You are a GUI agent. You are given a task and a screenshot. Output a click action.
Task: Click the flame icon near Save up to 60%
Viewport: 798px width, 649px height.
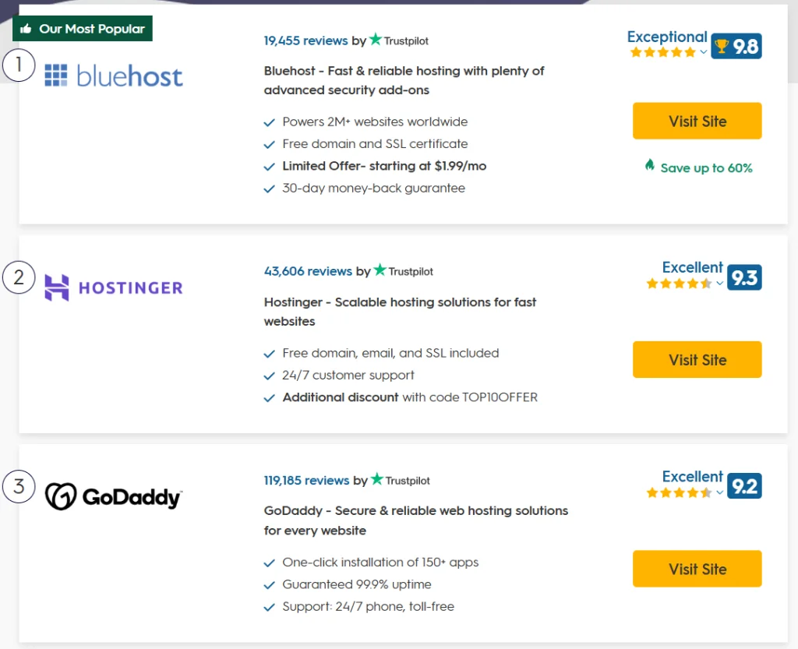650,165
